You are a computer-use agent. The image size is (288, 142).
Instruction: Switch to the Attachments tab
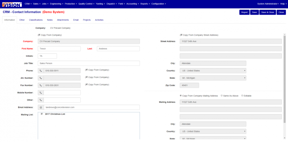tap(63, 20)
